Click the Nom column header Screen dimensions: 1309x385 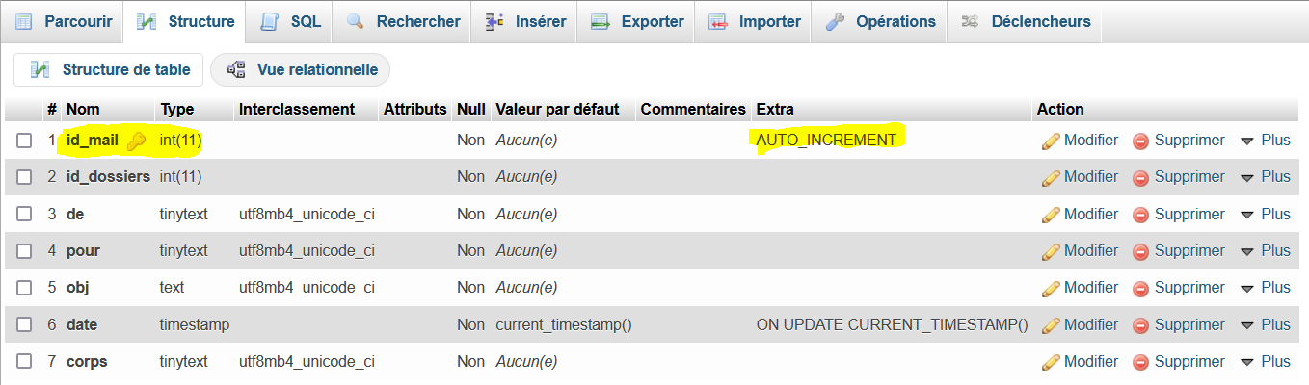pyautogui.click(x=83, y=109)
